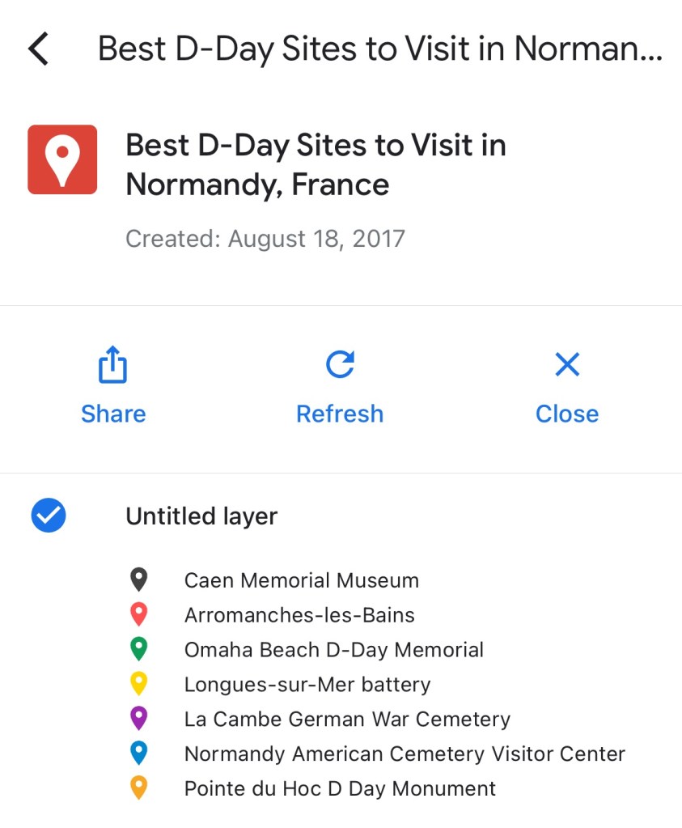Tap the red map pin logo
Viewport: 682px width, 828px height.
62,159
